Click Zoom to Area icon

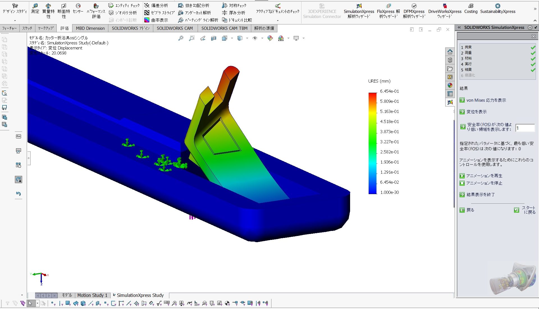192,38
